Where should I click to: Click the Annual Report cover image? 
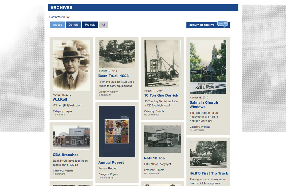(x=117, y=131)
